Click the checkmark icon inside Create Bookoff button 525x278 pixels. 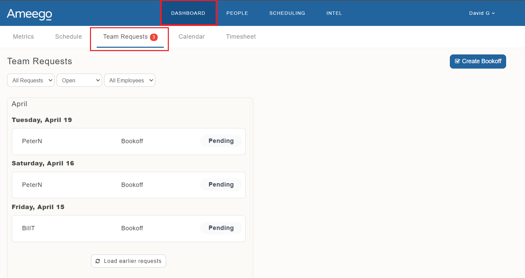coord(458,61)
